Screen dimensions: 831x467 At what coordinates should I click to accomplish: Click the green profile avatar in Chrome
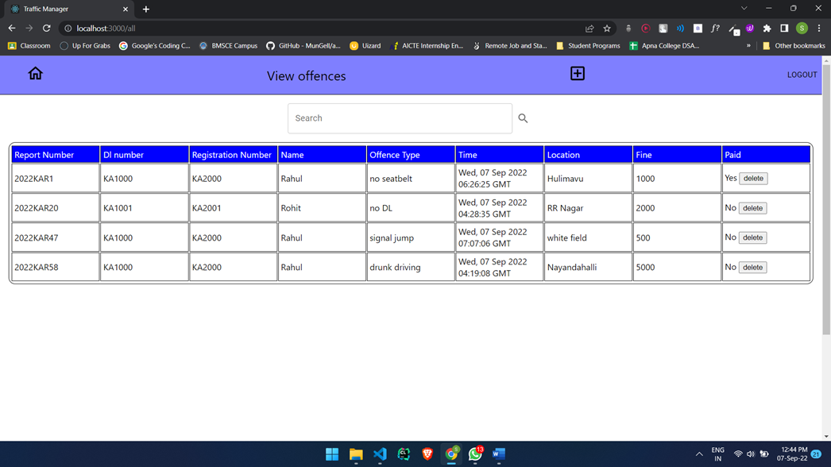(802, 28)
